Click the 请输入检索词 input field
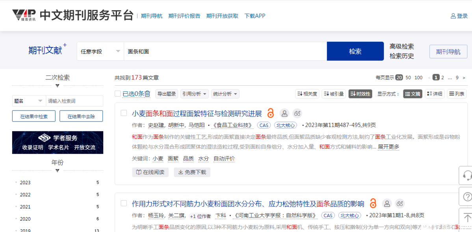Screen dimensions: 472x232 point(74,101)
